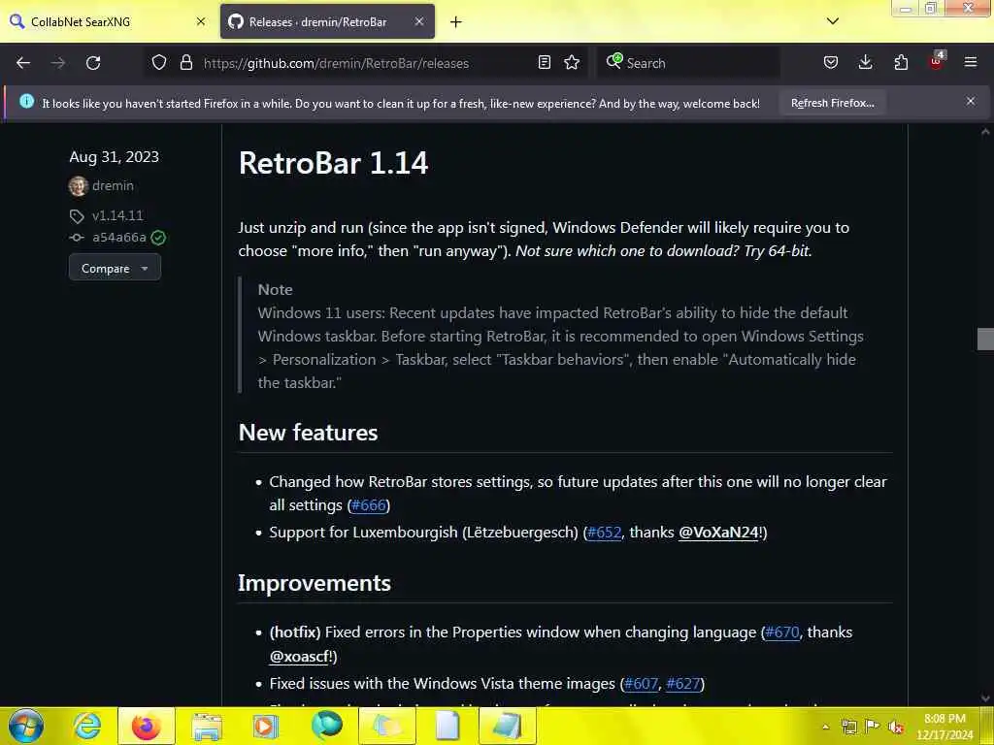Go back to the previous page
Screen dimensions: 994x745
(x=23, y=63)
